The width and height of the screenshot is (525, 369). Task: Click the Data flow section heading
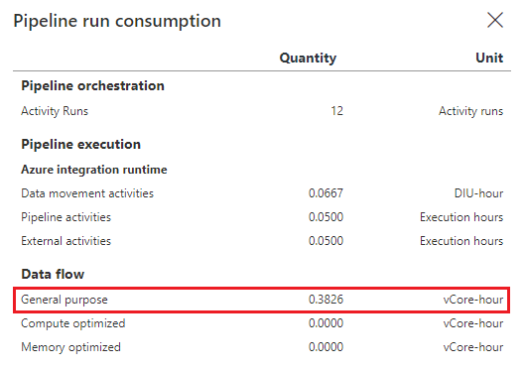pyautogui.click(x=53, y=275)
